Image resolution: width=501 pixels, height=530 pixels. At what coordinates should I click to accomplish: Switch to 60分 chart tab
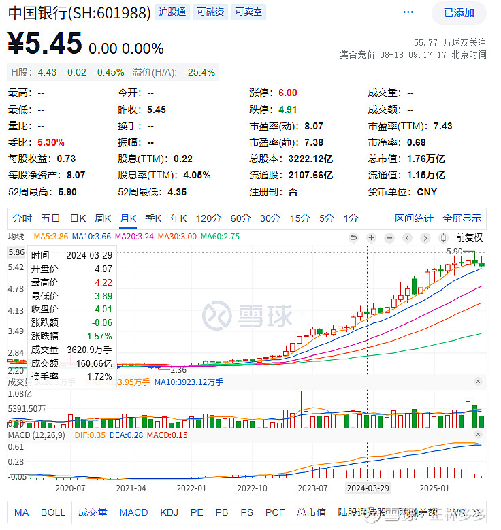coord(240,218)
